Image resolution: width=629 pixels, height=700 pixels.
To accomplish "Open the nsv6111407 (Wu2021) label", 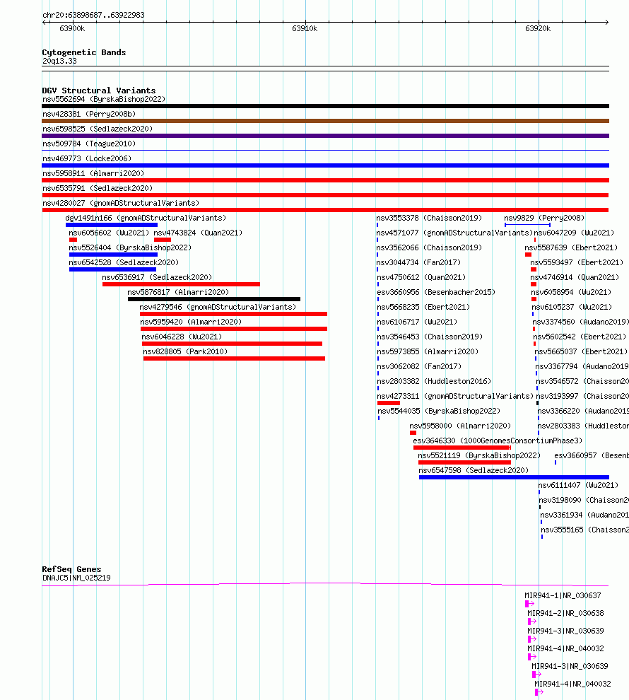I will coord(578,485).
